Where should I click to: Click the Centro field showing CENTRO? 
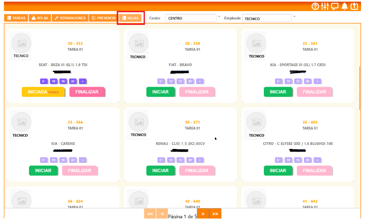click(191, 18)
